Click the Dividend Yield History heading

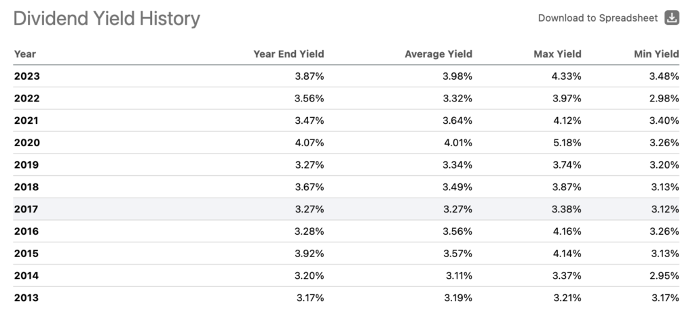pyautogui.click(x=107, y=19)
